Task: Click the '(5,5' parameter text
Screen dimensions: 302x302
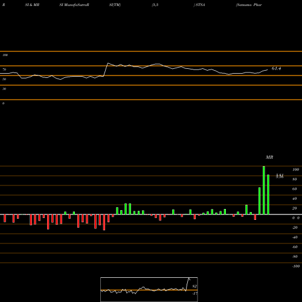Action: click(x=155, y=5)
